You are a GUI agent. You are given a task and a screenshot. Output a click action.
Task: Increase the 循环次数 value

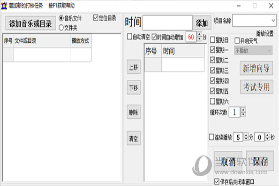point(243,110)
